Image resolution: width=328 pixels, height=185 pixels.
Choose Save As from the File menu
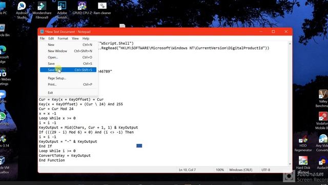[x=68, y=70]
